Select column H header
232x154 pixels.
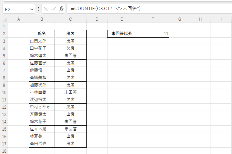point(200,19)
